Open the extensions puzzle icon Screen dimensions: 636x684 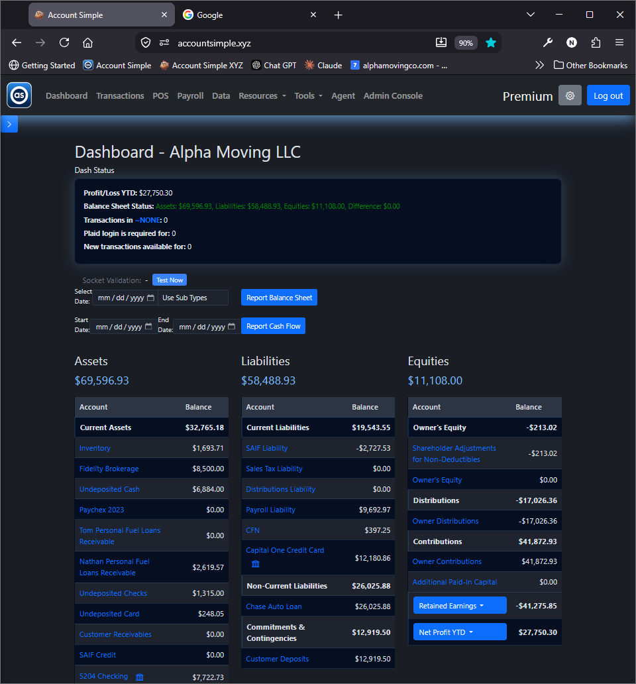(x=596, y=42)
